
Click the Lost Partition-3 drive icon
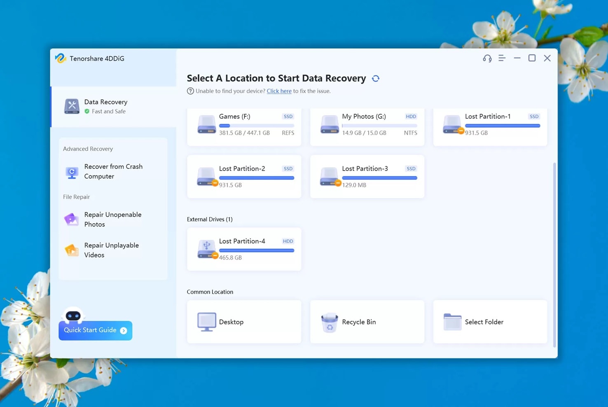point(330,177)
